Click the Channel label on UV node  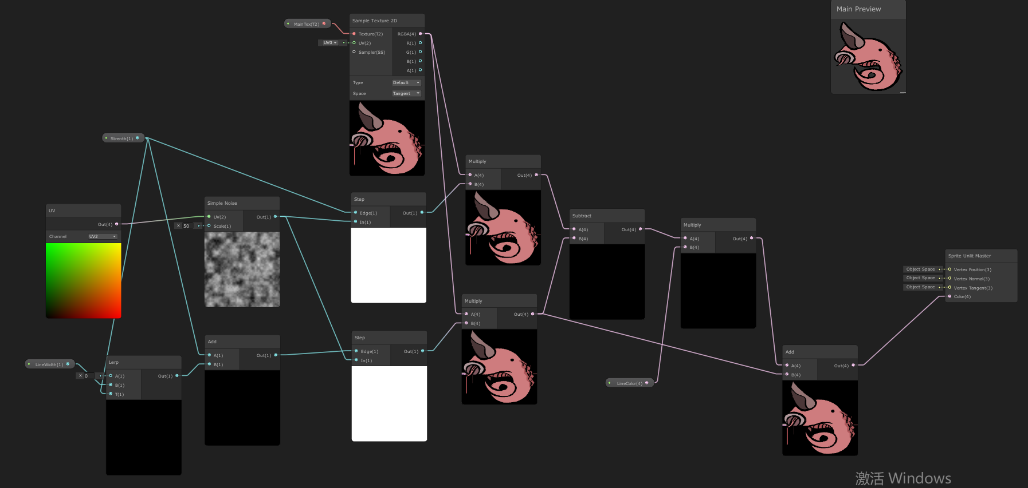[58, 236]
